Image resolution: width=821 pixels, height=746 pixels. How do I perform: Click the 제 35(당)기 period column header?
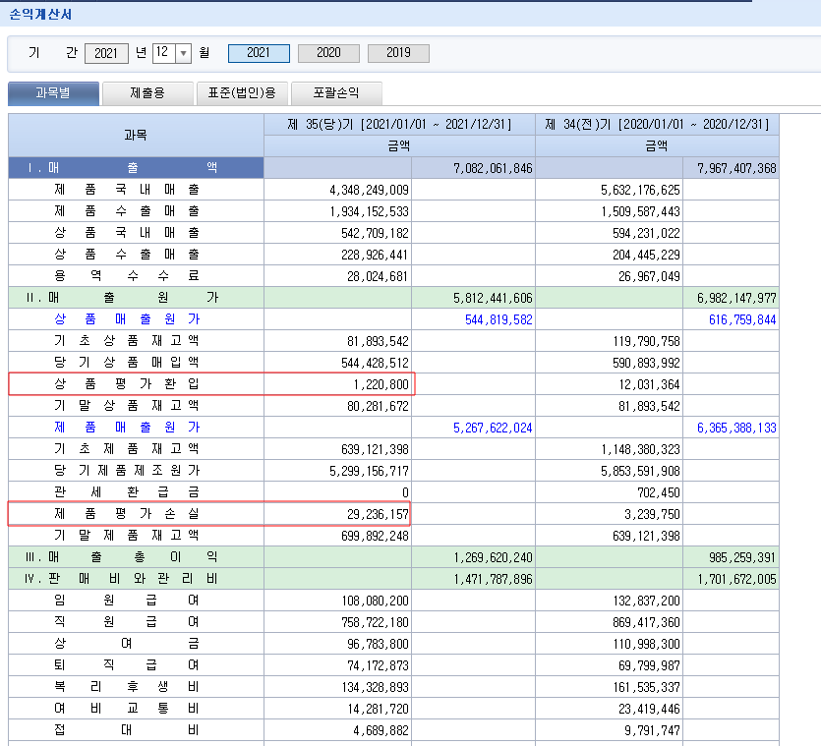tap(399, 124)
